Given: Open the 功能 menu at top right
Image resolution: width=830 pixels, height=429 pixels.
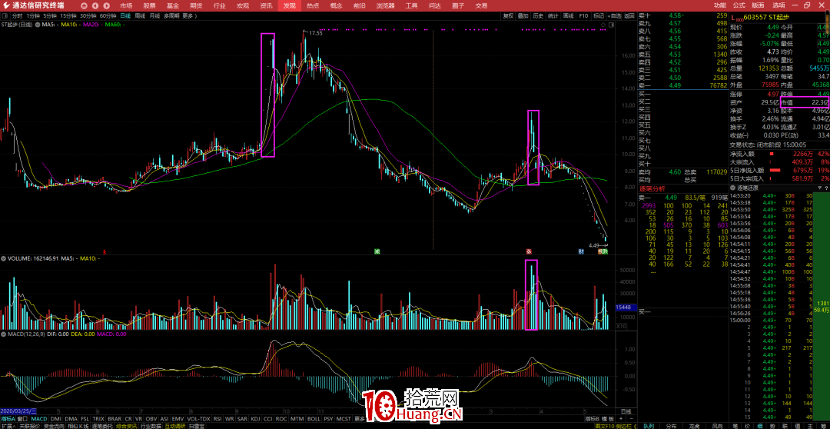Looking at the screenshot, I should [x=720, y=5].
